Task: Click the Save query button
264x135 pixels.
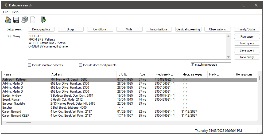Action: click(x=247, y=50)
